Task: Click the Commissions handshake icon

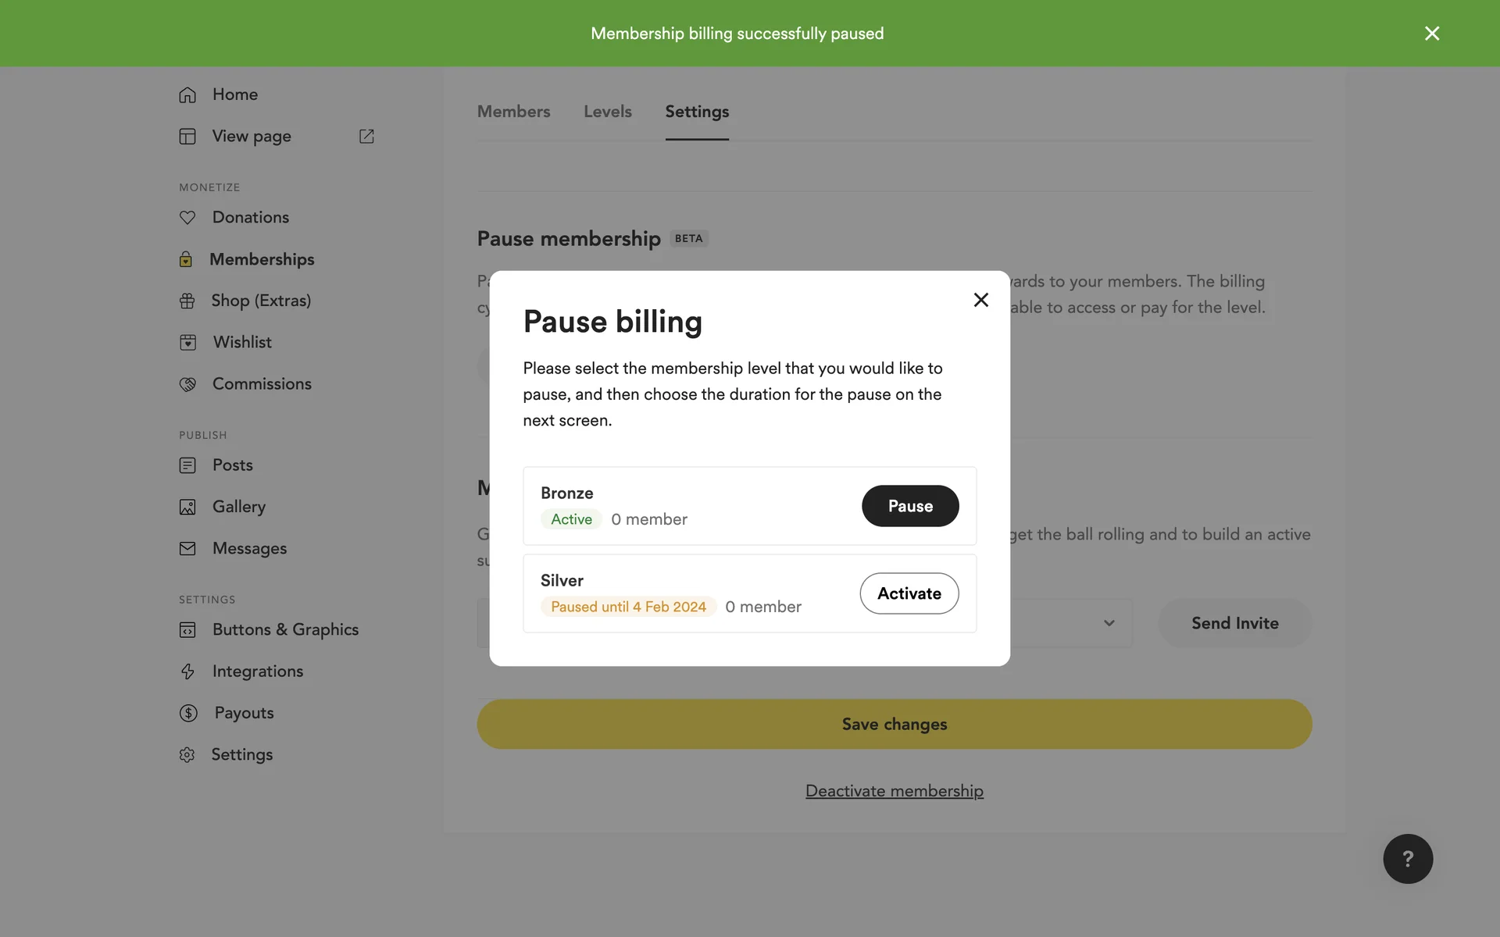Action: (x=187, y=384)
